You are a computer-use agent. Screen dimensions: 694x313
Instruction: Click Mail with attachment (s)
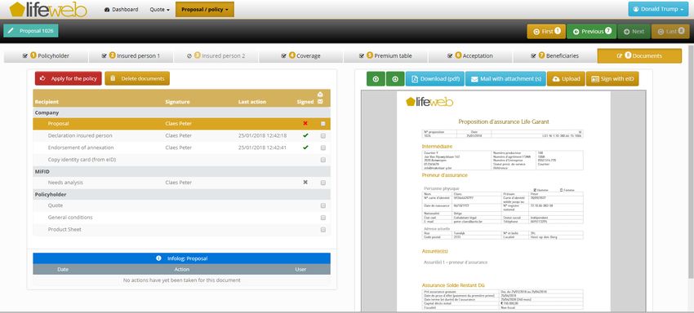click(x=505, y=79)
